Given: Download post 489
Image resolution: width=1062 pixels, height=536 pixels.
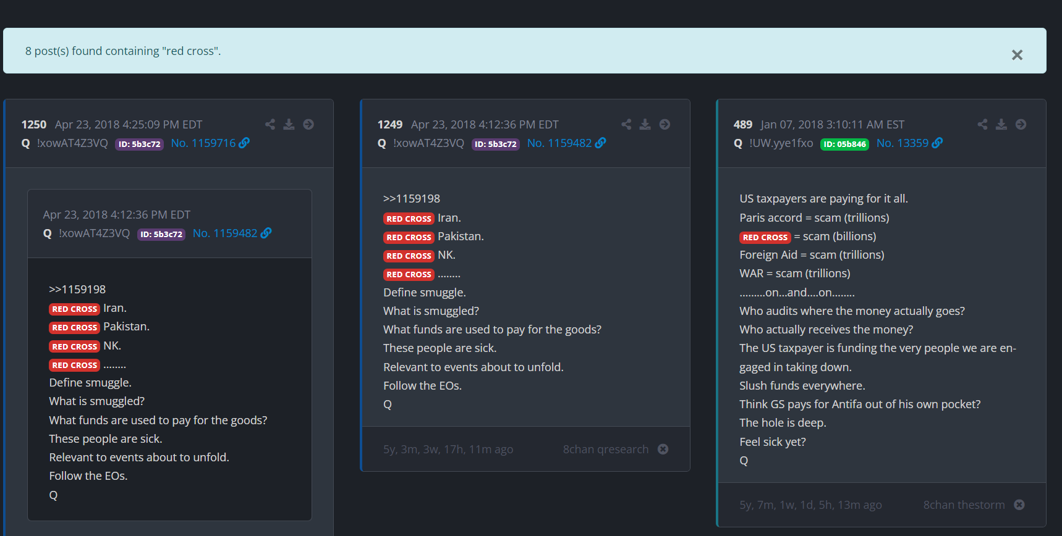Looking at the screenshot, I should 1001,124.
